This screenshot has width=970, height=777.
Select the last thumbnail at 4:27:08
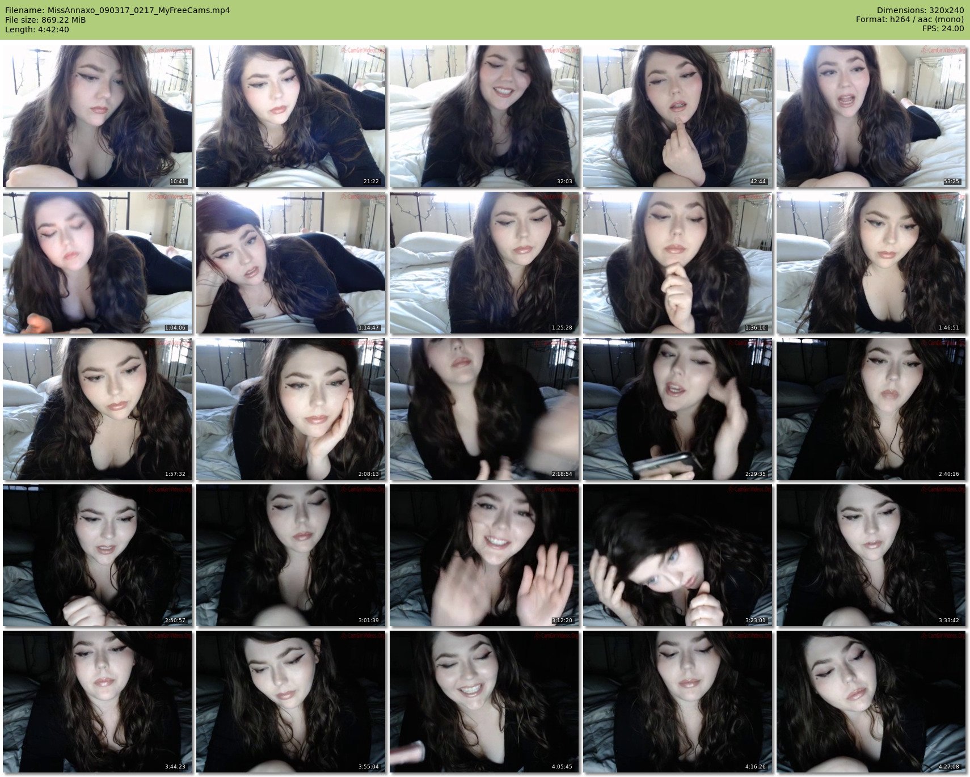871,702
